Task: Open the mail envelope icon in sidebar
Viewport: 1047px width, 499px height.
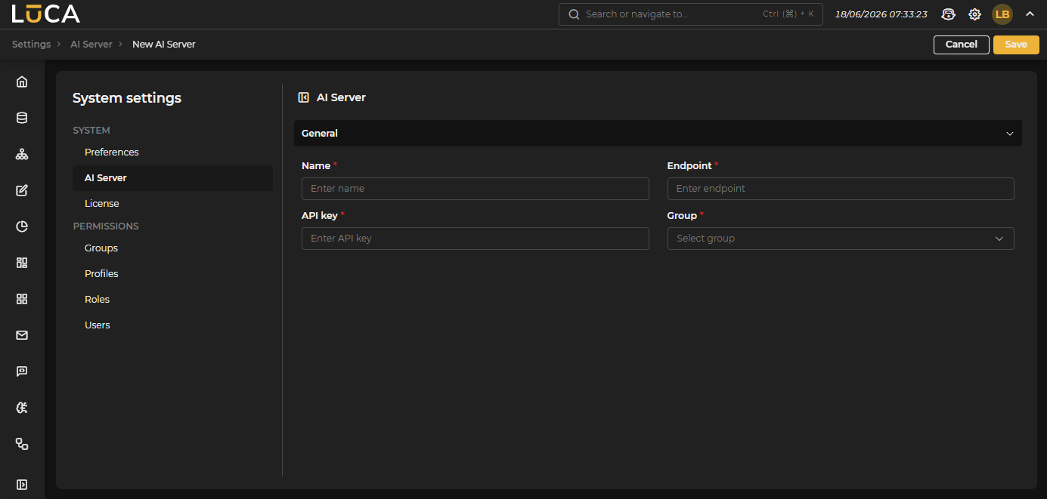Action: 22,335
